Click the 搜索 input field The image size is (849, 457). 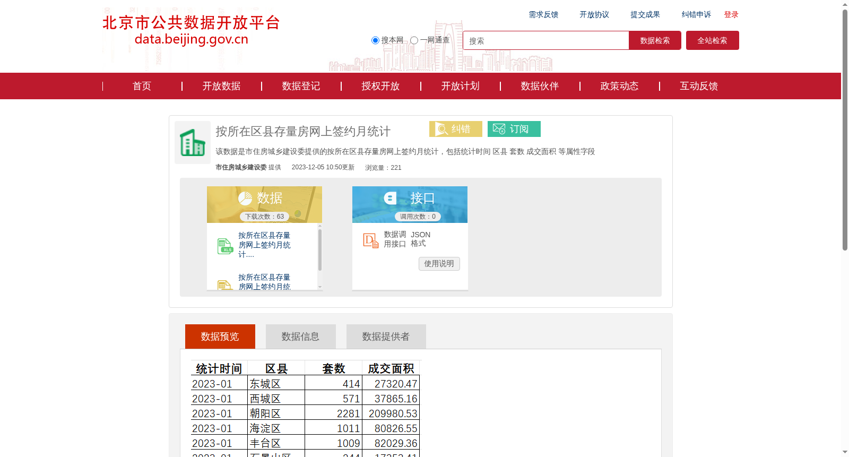[x=546, y=40]
